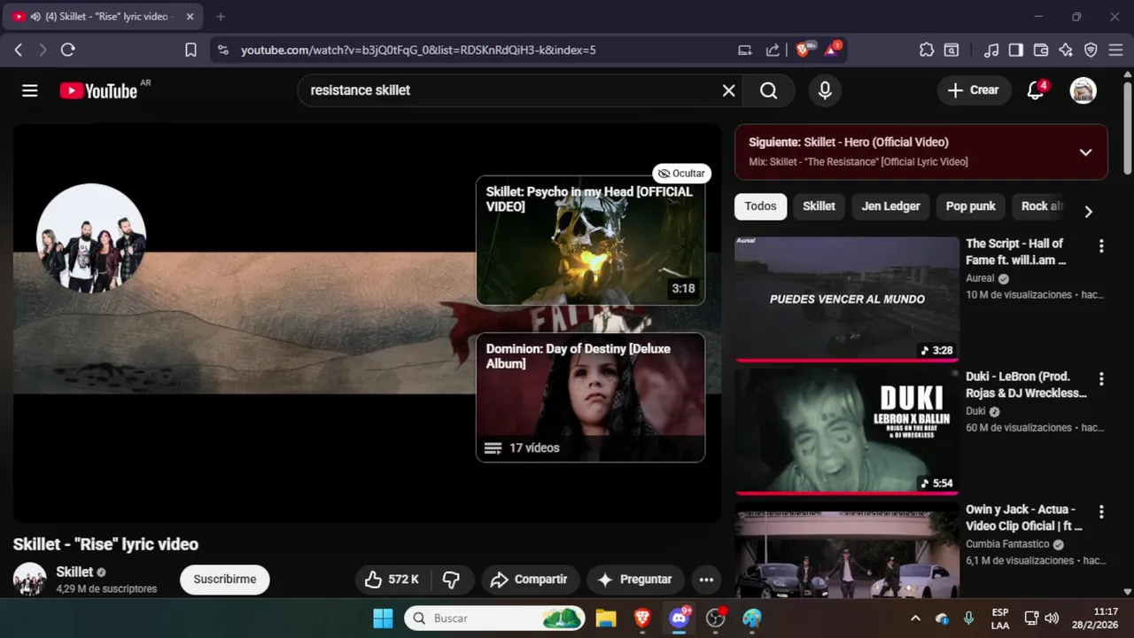Play Duki LeBron video thumbnail

(x=846, y=432)
